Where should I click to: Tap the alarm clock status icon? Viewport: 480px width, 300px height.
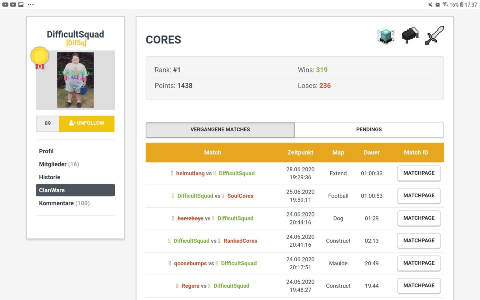coord(438,4)
